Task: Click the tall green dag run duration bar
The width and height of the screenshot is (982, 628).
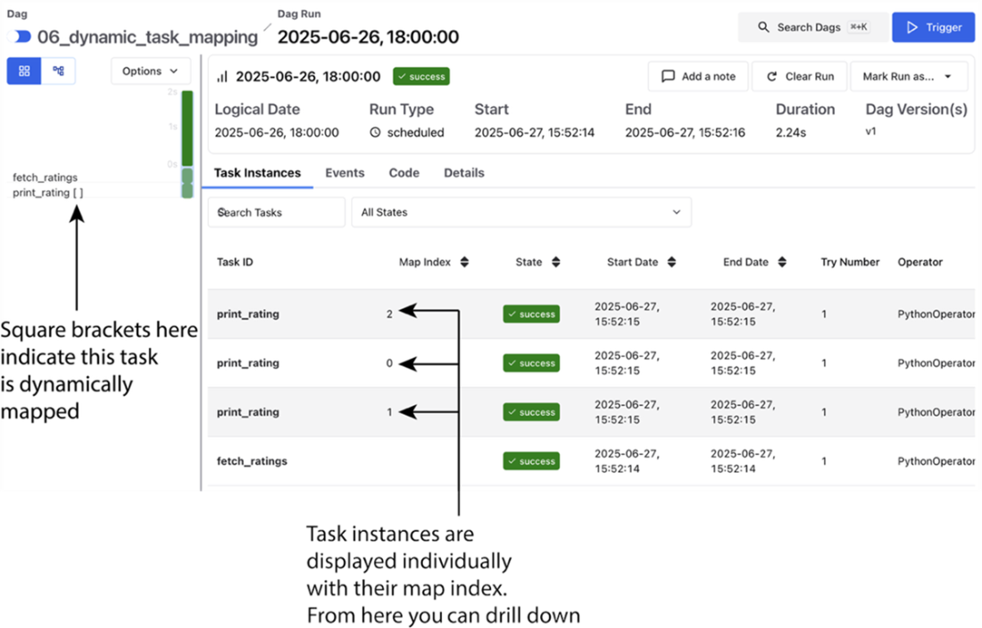Action: click(187, 128)
